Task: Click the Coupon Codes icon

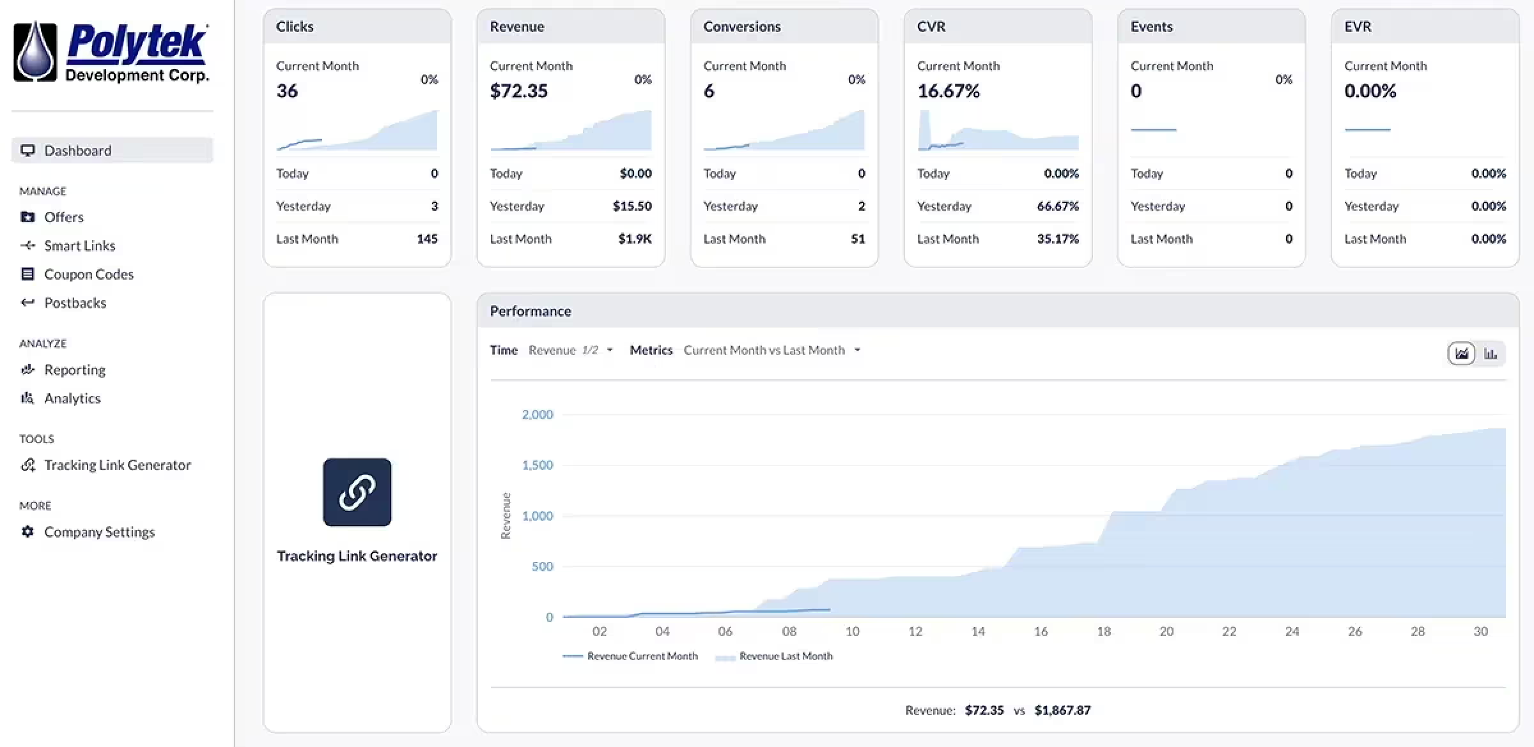Action: pyautogui.click(x=27, y=274)
